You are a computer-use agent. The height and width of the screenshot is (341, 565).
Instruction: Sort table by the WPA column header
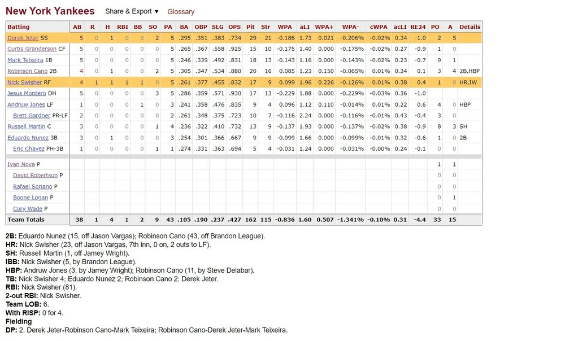pos(285,27)
